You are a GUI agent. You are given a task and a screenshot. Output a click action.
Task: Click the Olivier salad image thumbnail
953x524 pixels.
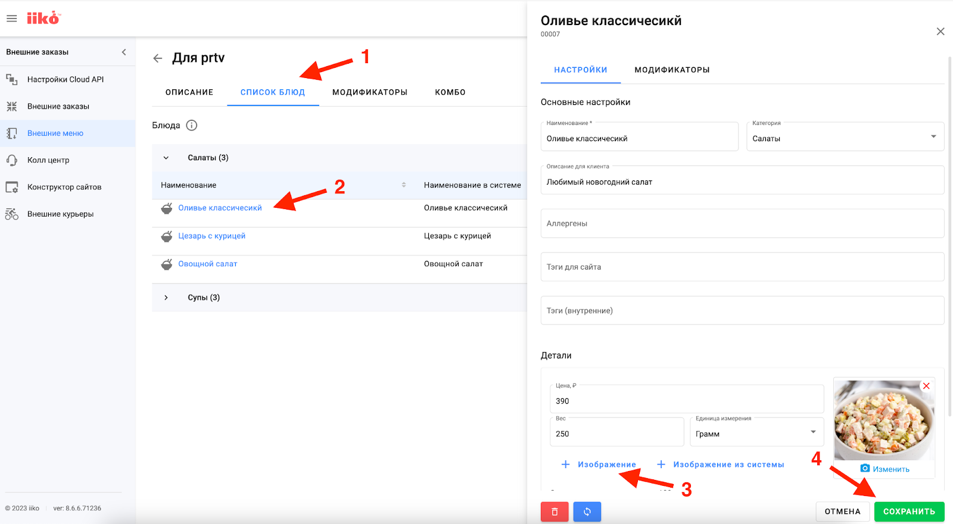point(884,420)
